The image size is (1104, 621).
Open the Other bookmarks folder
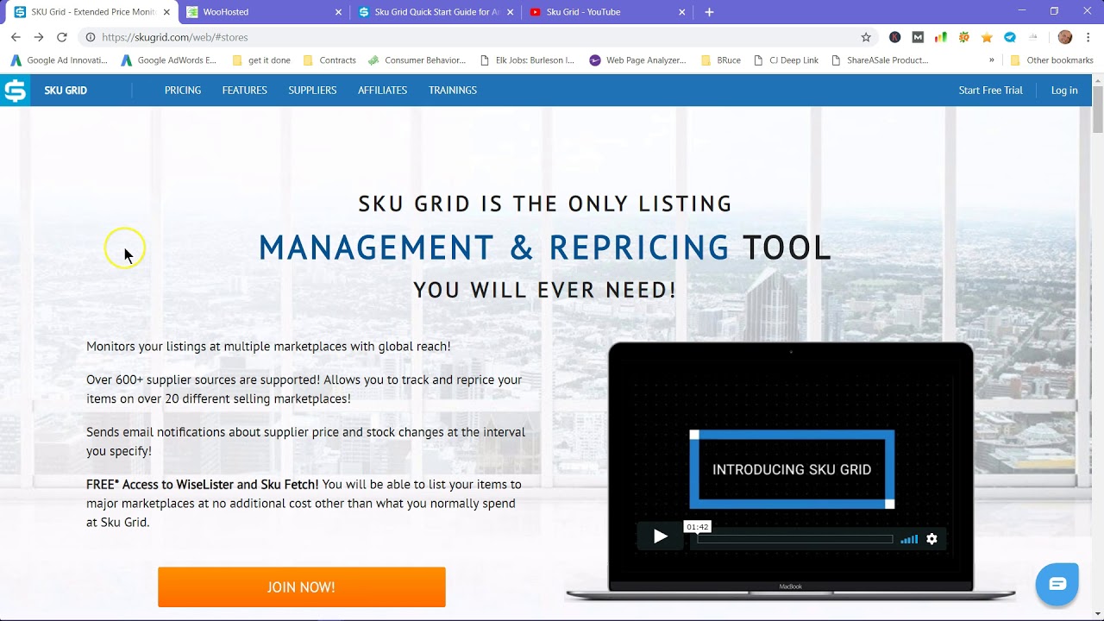point(1051,60)
